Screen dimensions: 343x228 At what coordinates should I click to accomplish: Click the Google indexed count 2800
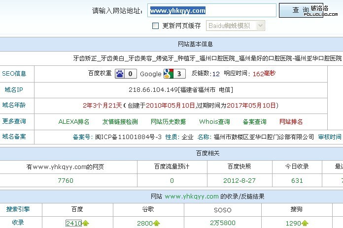click(x=145, y=223)
